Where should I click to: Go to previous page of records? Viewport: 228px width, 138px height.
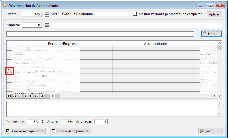point(14,96)
